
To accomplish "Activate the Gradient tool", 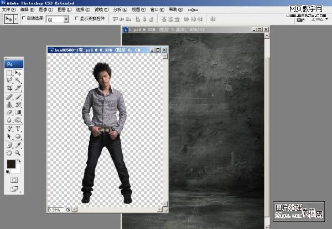I will (18, 112).
